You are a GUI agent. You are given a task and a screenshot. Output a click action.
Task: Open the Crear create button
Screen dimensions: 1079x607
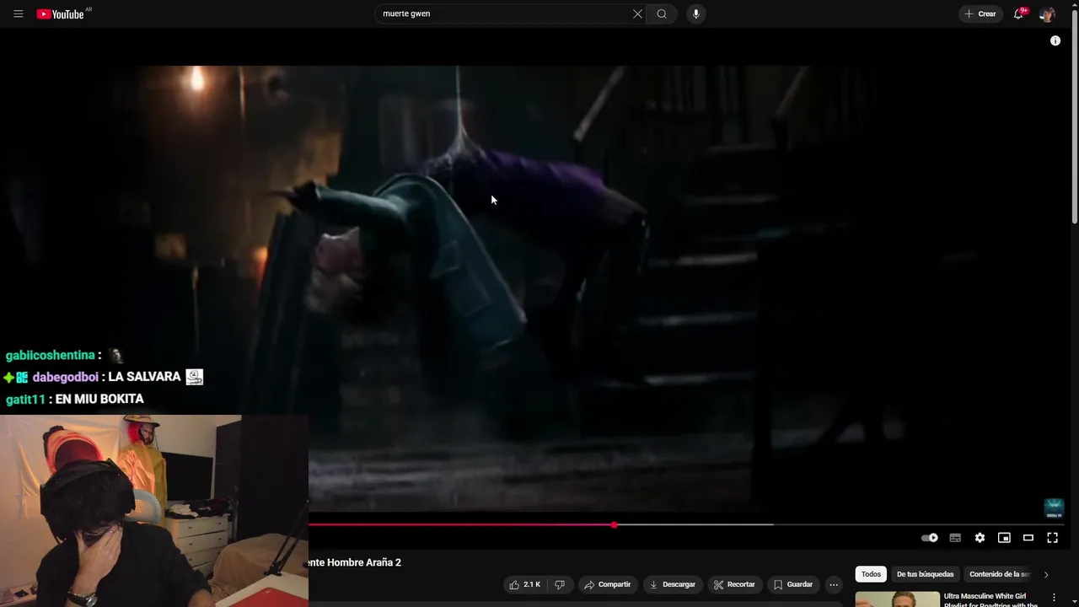click(980, 13)
